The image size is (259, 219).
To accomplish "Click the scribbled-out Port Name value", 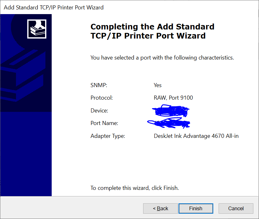I will (168, 123).
